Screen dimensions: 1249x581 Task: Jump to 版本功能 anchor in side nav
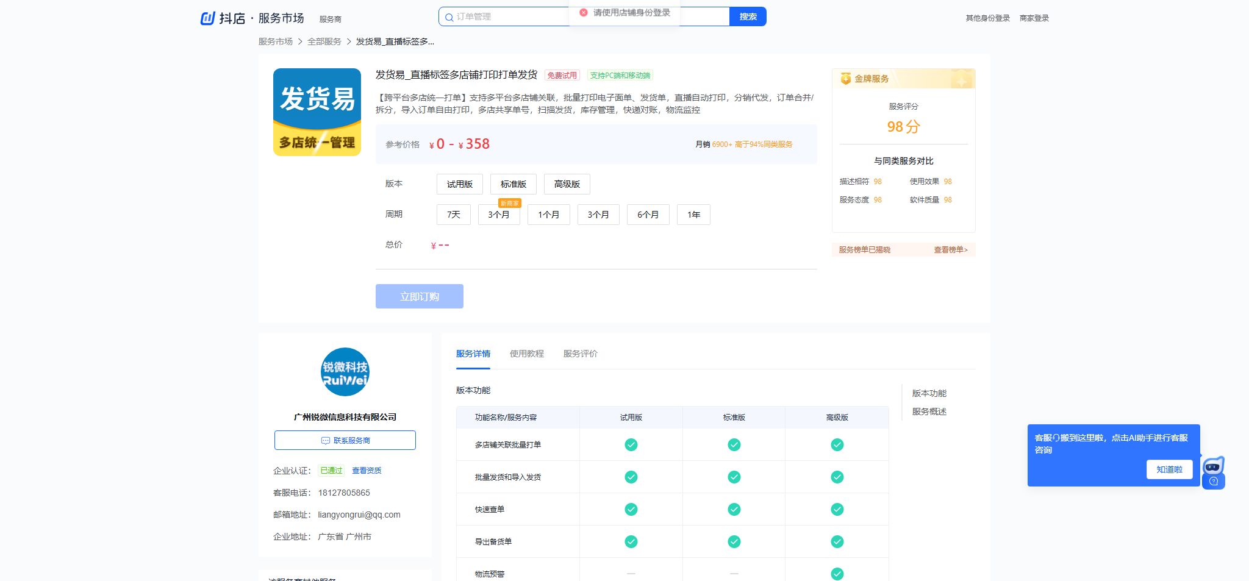(929, 393)
